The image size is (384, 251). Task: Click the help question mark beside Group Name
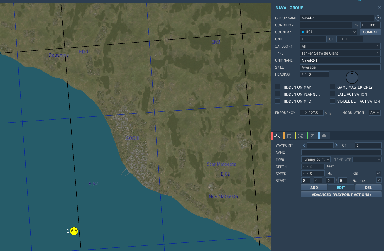point(378,18)
